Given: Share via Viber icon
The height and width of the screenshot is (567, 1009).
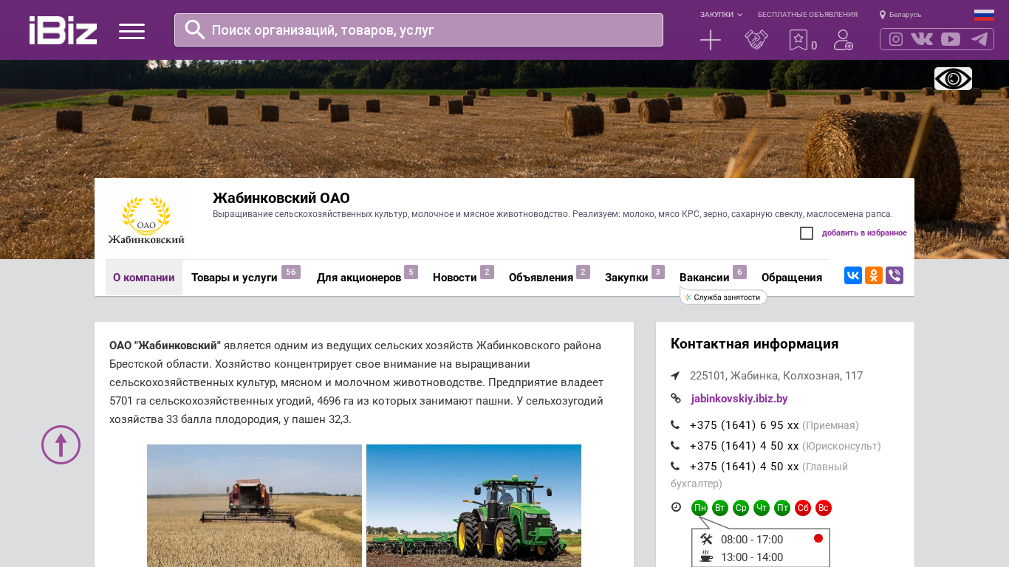Looking at the screenshot, I should tap(895, 275).
